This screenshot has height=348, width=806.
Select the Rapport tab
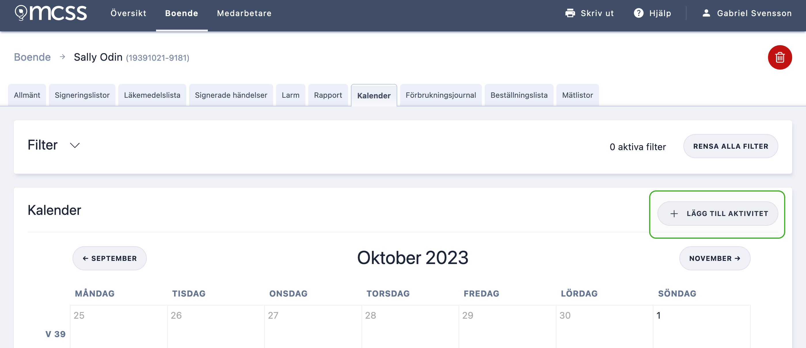[328, 95]
